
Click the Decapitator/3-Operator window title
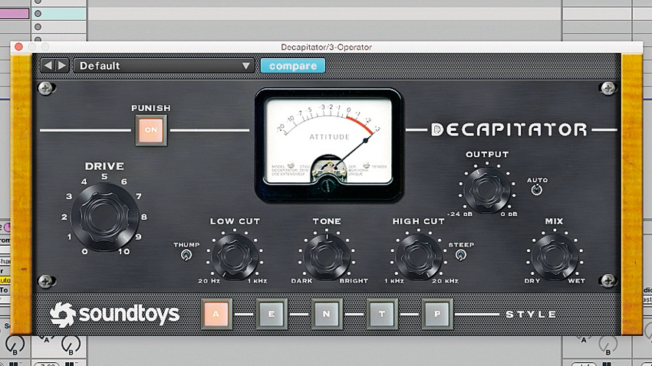(327, 47)
